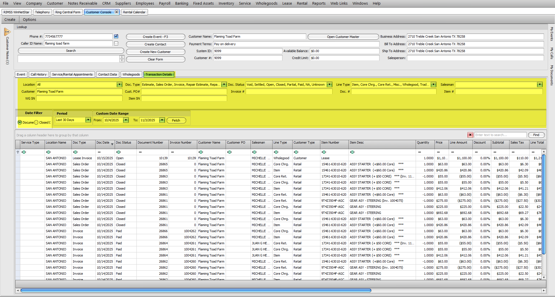
Task: Click equals filter icon under Subtotal column
Action: click(495, 152)
